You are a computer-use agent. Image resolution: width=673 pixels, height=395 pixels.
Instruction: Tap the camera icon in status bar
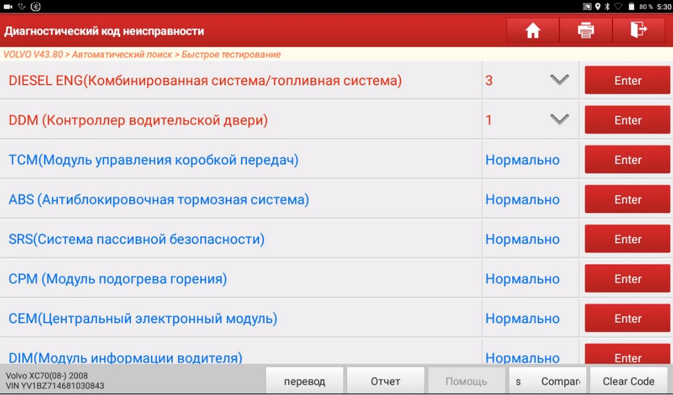point(8,7)
